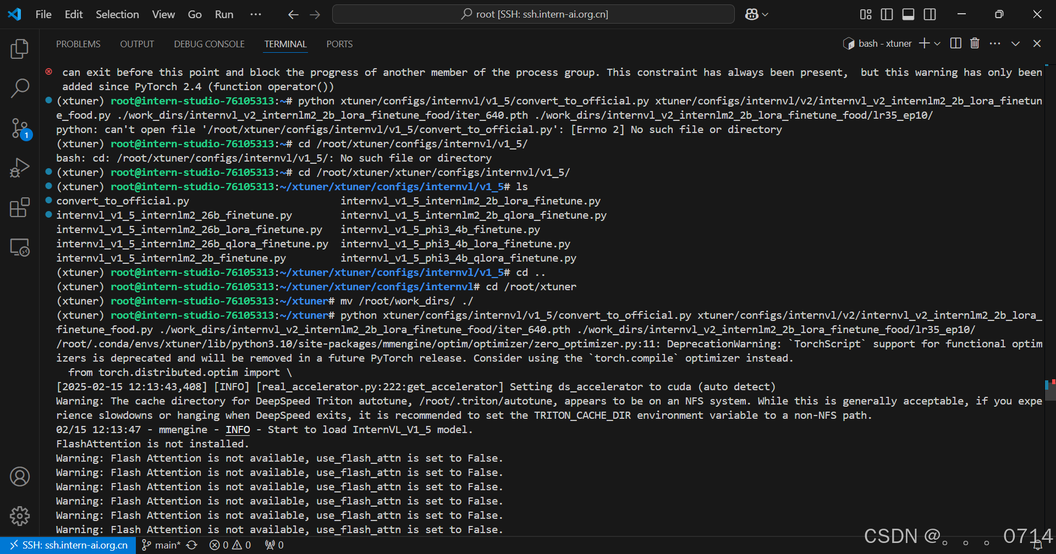Switch to the OUTPUT tab

pyautogui.click(x=137, y=44)
